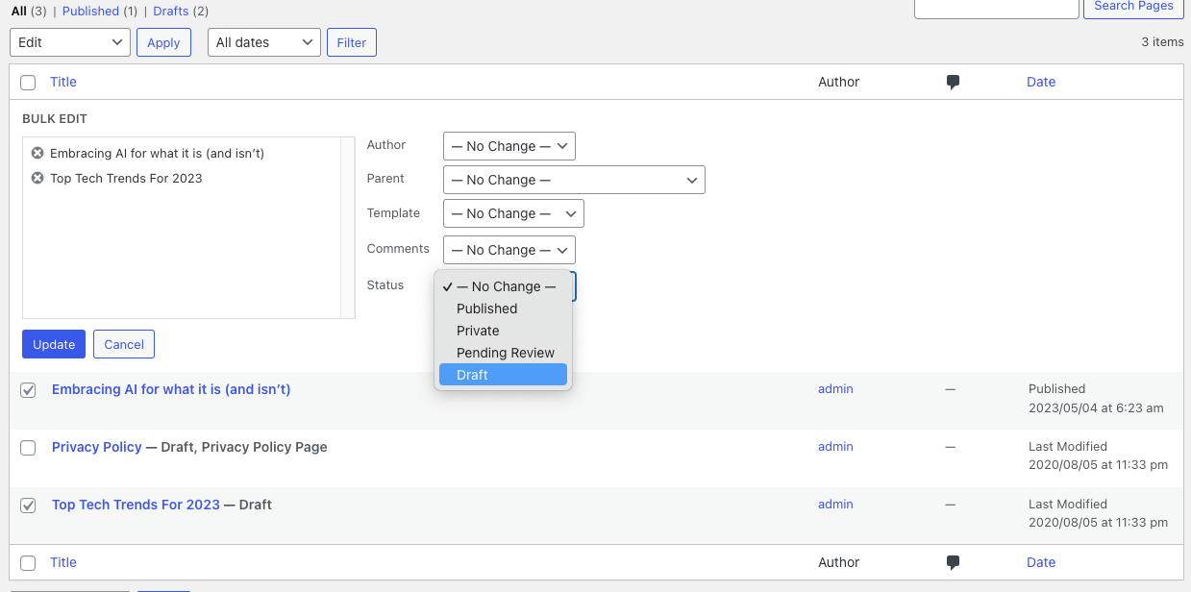Viewport: 1191px width, 592px height.
Task: Show 'All' pages filter
Action: (x=18, y=12)
